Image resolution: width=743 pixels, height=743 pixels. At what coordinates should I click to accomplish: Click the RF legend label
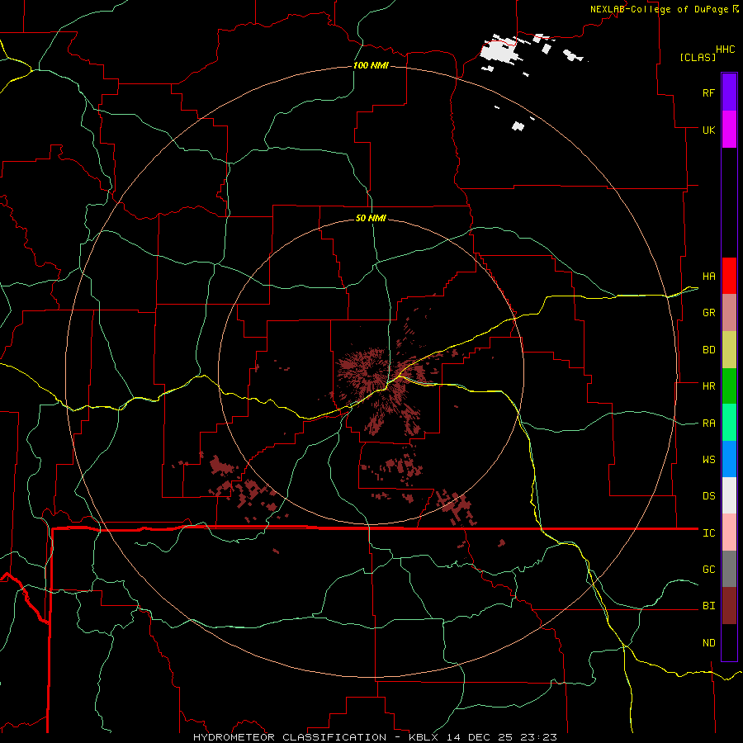(708, 92)
